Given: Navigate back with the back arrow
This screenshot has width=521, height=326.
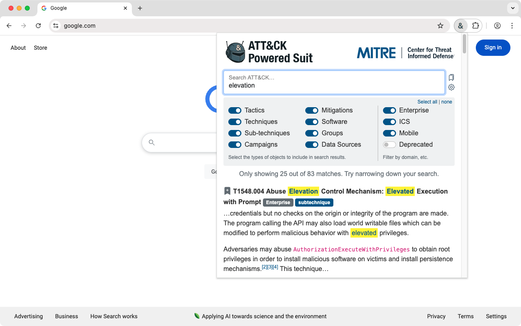Looking at the screenshot, I should tap(9, 25).
